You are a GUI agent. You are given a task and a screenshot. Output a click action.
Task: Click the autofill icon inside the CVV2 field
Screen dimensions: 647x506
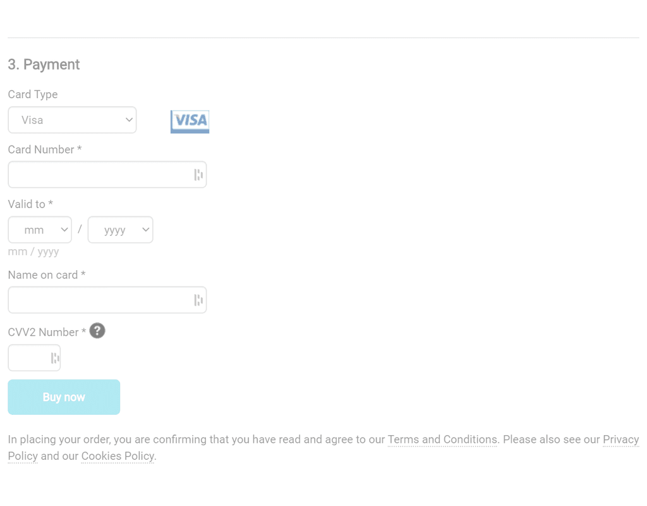pos(55,359)
